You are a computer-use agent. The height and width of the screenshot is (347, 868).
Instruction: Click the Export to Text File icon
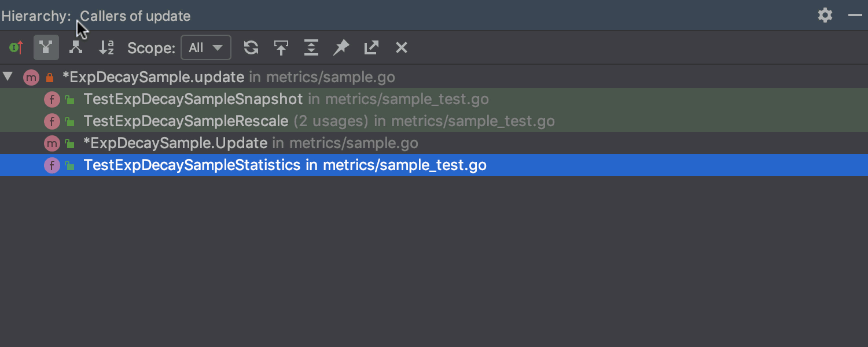point(372,47)
